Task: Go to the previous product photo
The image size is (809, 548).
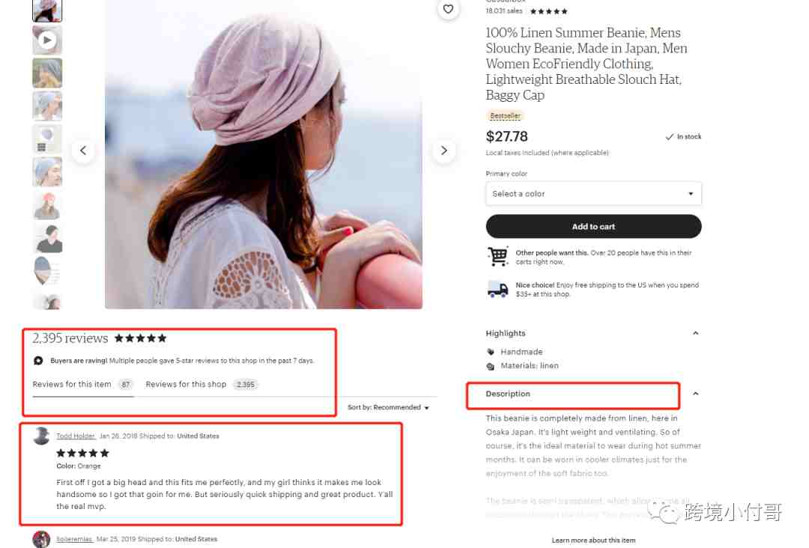Action: click(x=83, y=150)
